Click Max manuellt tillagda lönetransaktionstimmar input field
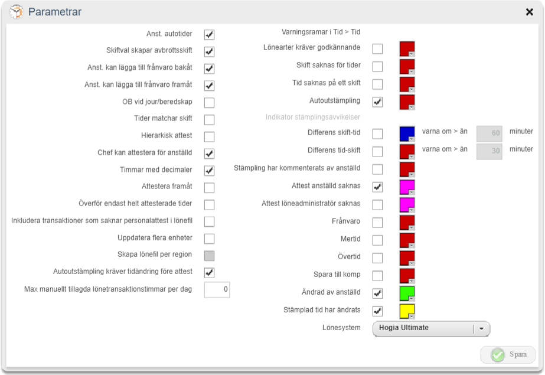Image resolution: width=545 pixels, height=375 pixels. coord(217,290)
